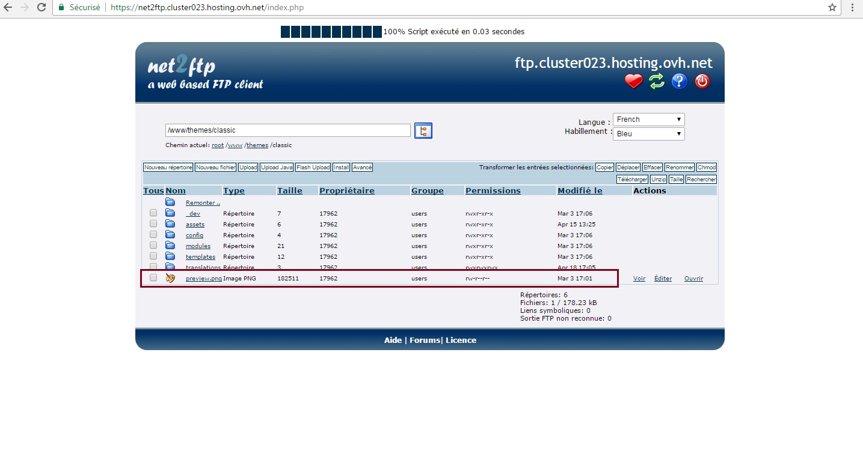
Task: Click the folder icon of the _dev row
Action: click(170, 213)
